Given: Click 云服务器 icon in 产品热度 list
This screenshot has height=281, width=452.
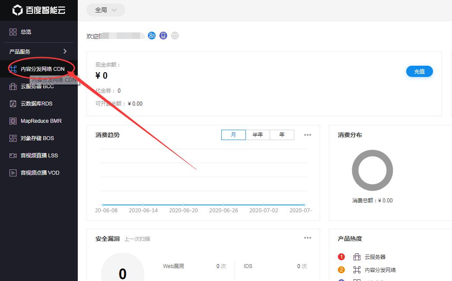Looking at the screenshot, I should coord(357,257).
